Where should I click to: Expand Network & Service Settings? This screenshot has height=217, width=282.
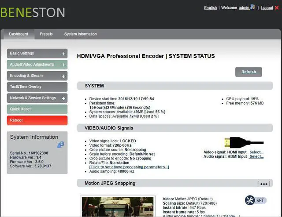pos(63,98)
